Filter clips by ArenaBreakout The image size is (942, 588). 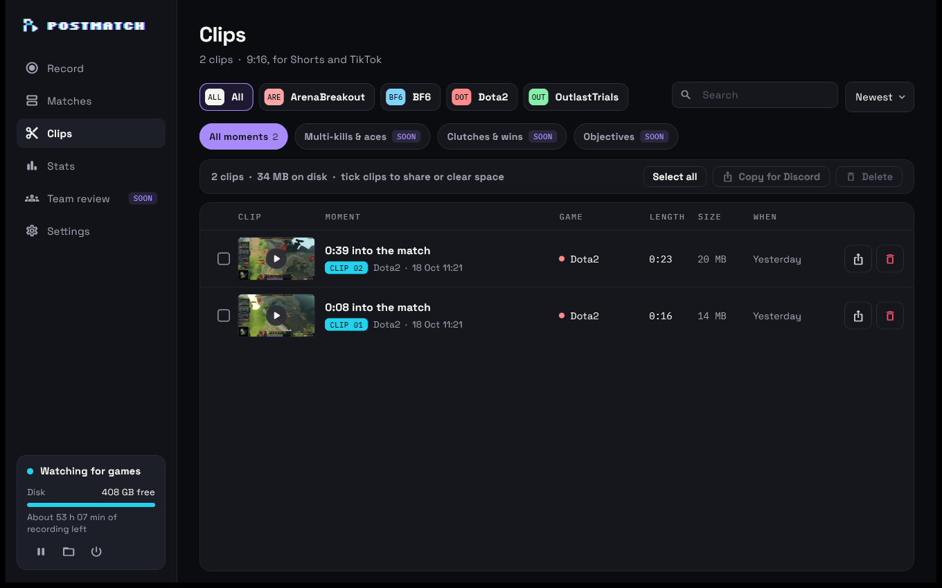317,97
